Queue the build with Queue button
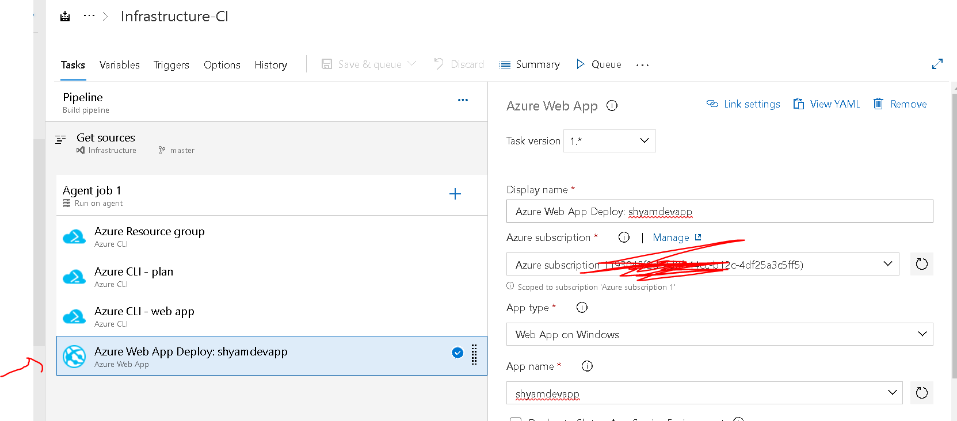Screen dimensions: 957x421 click(598, 64)
